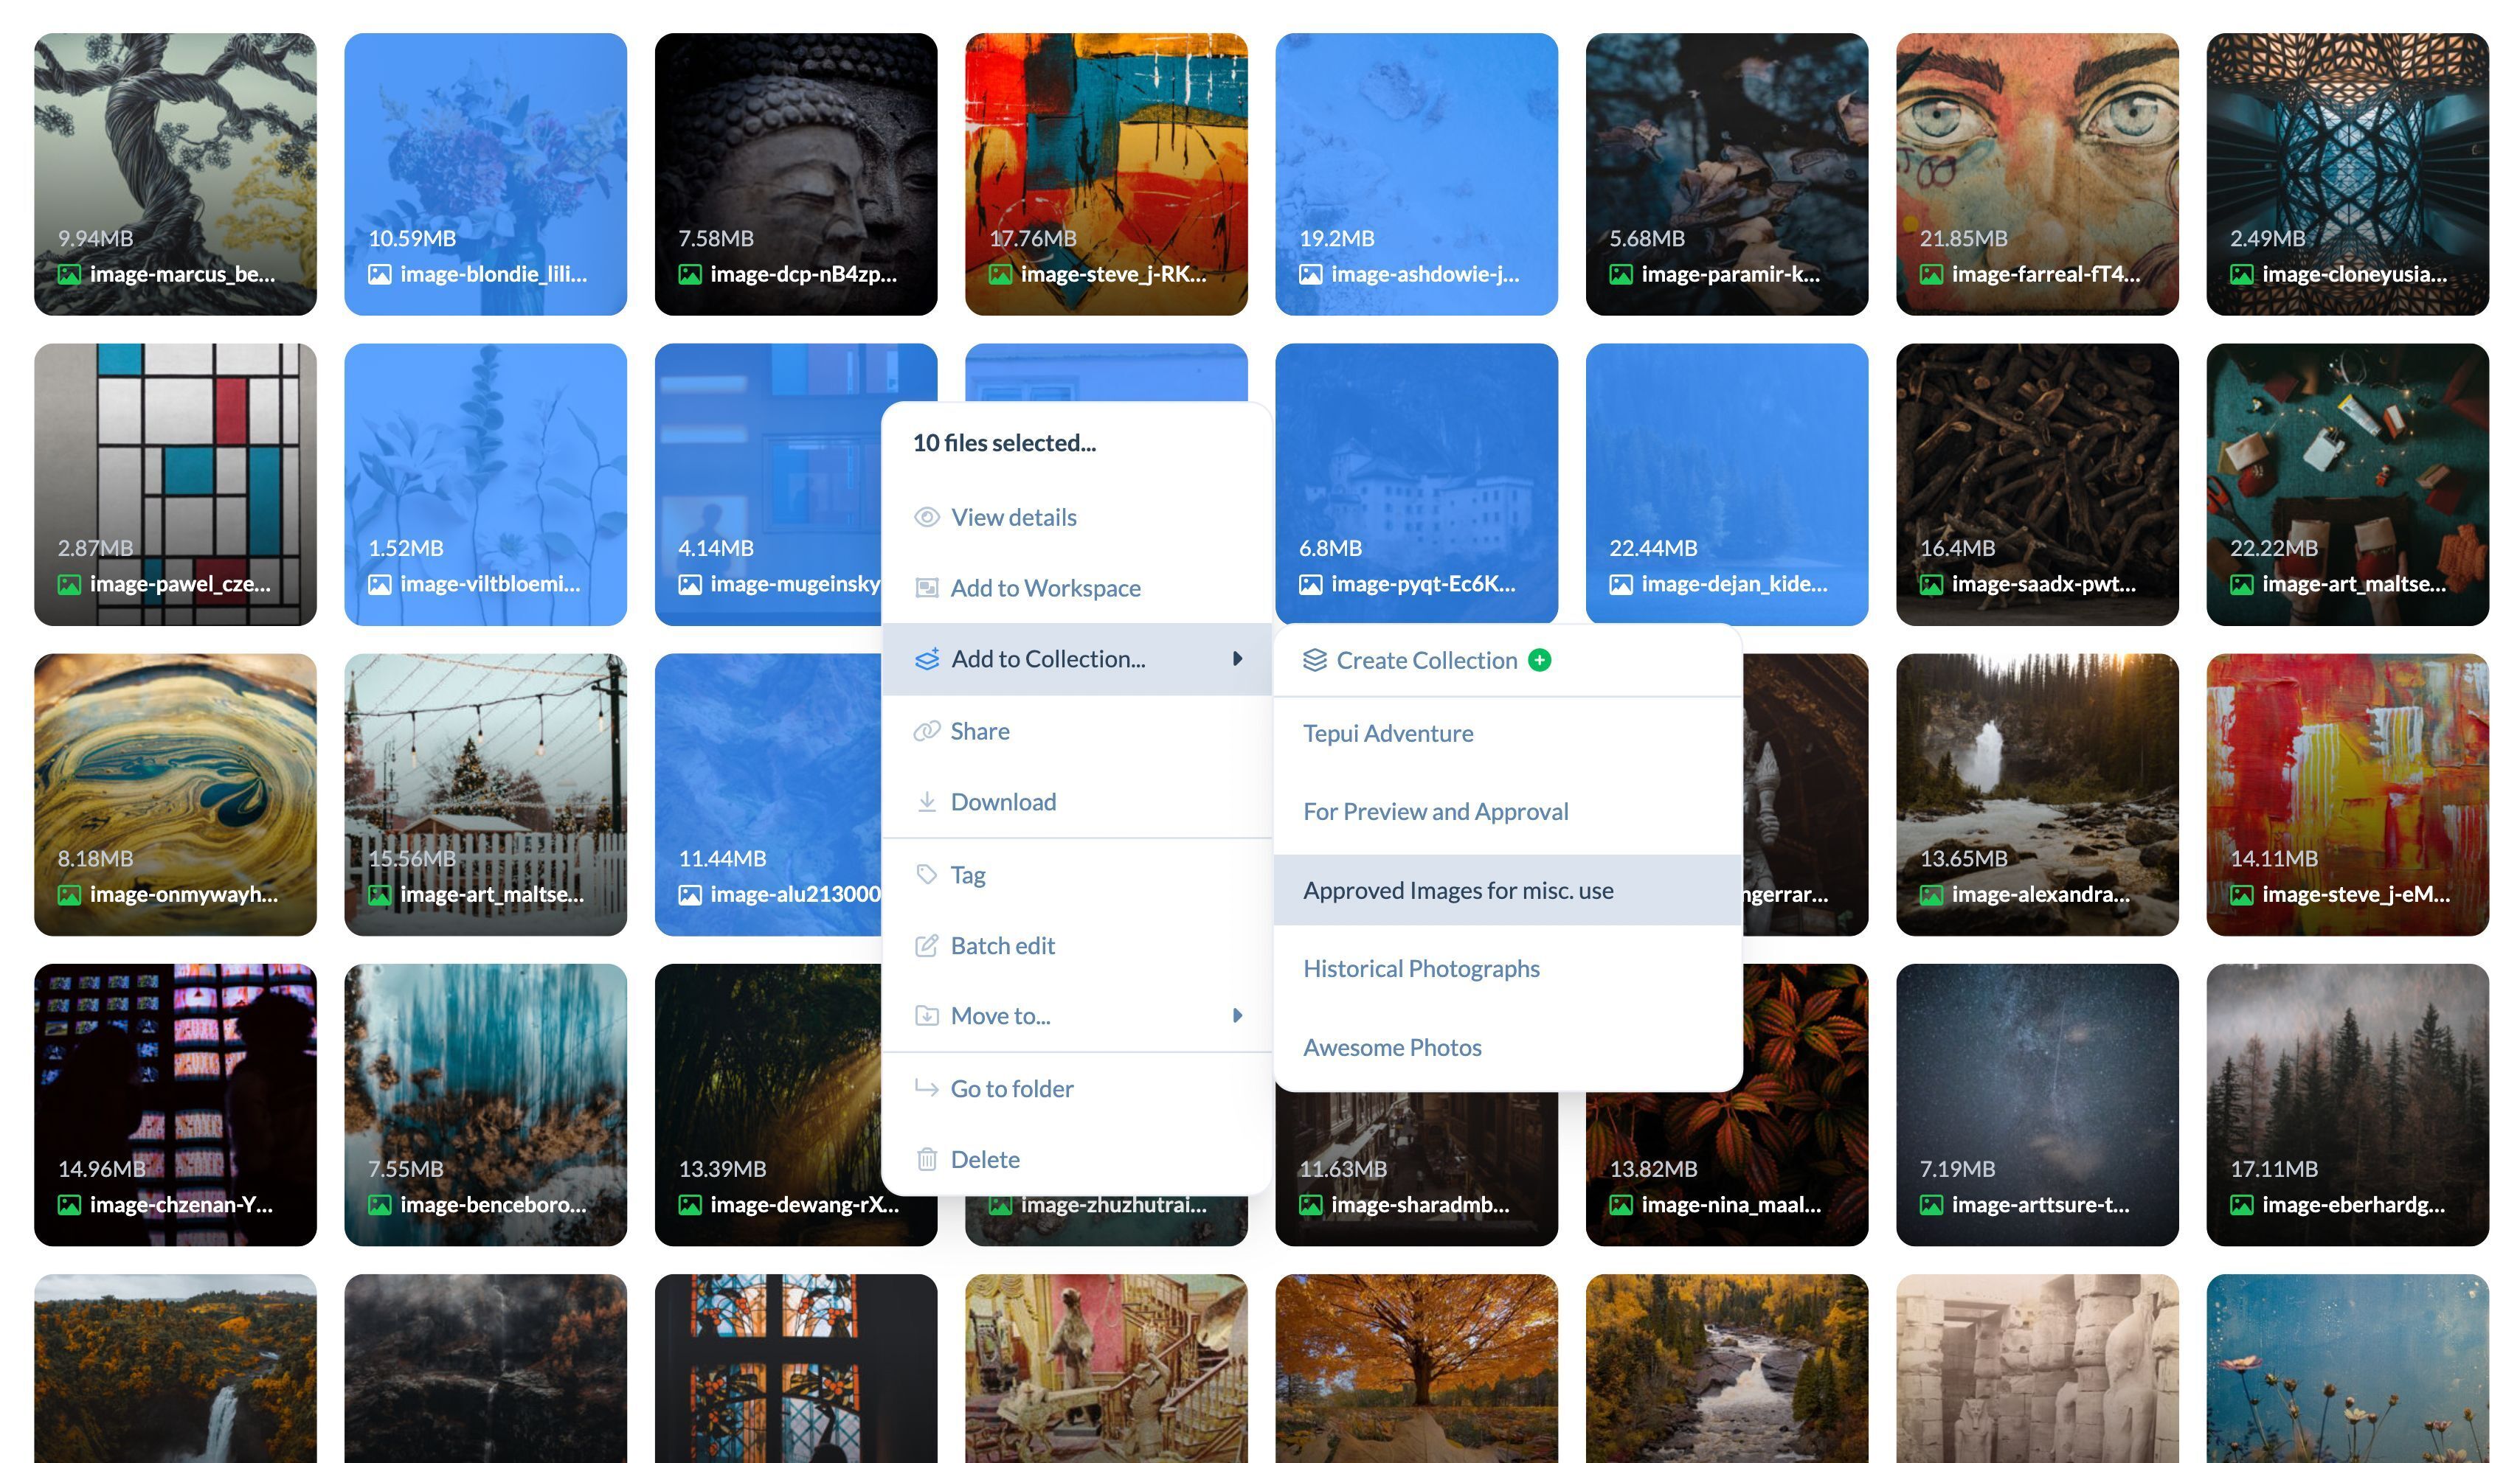Expand the Move to submenu arrow

(x=1237, y=1015)
